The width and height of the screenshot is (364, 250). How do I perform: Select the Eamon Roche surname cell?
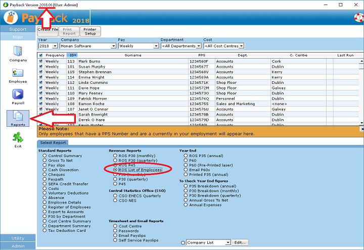133,104
